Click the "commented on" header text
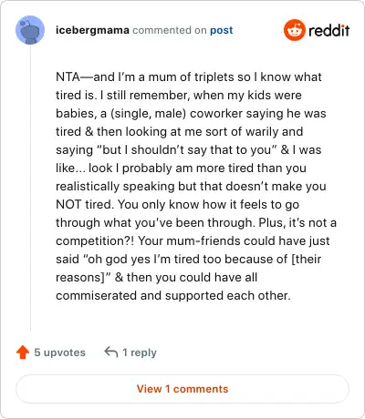 (170, 30)
